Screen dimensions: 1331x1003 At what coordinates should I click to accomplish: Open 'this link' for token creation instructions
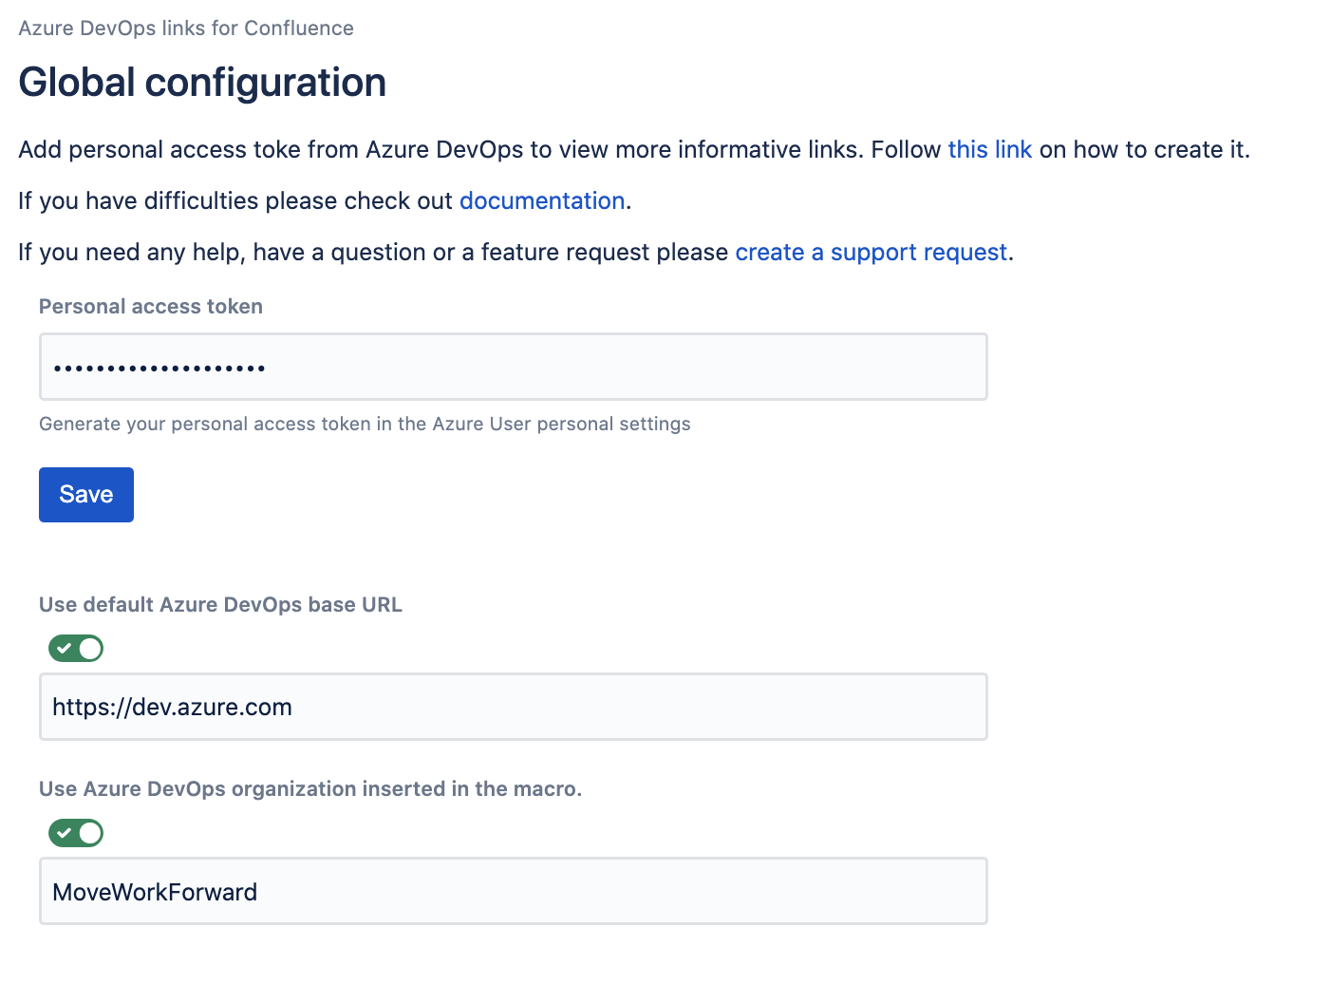click(x=989, y=150)
